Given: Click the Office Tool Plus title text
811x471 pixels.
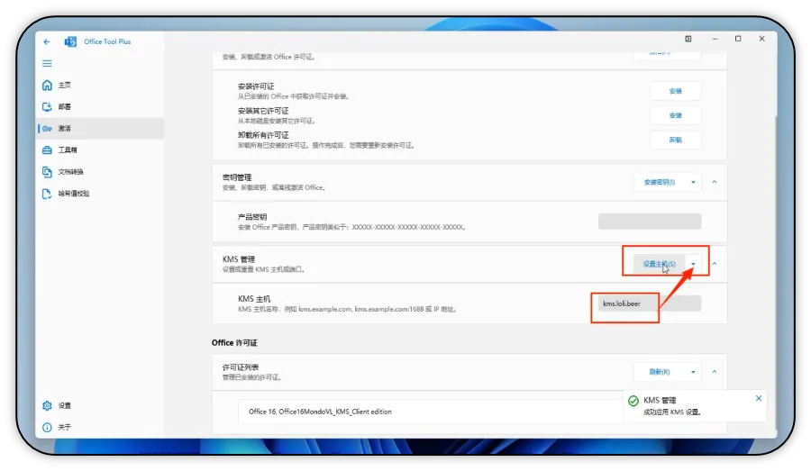Looking at the screenshot, I should [x=107, y=41].
